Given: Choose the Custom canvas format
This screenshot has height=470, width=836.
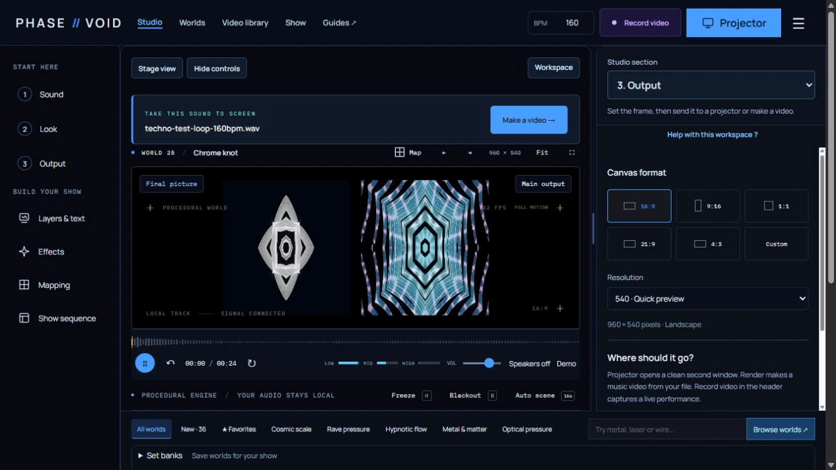Looking at the screenshot, I should click(777, 244).
